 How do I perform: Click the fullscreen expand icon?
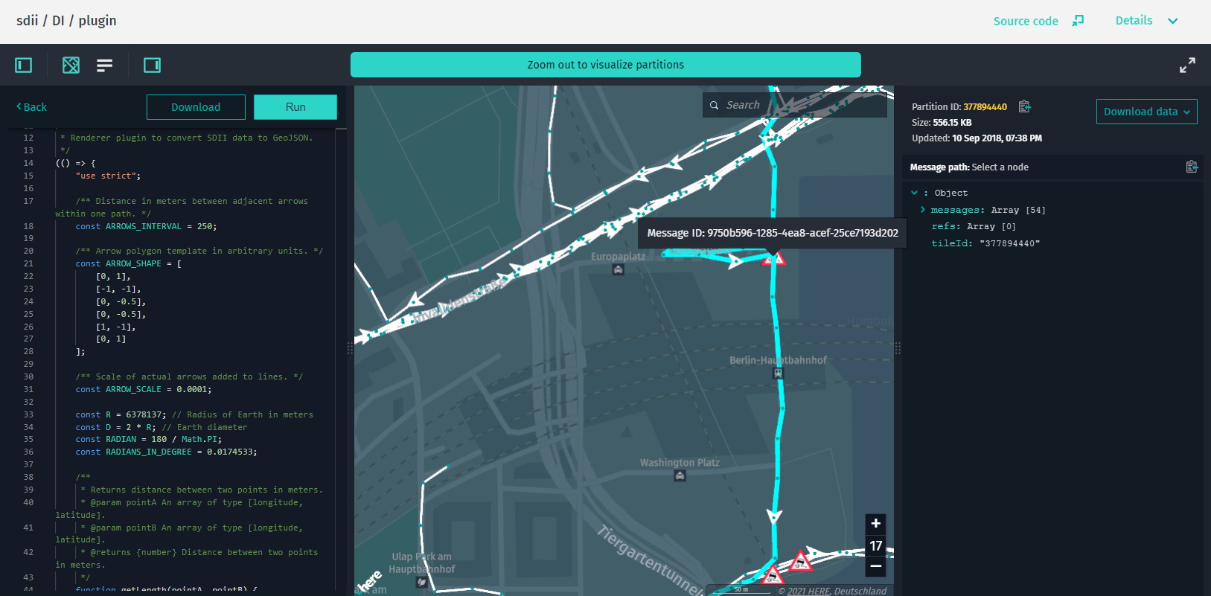pyautogui.click(x=1187, y=65)
